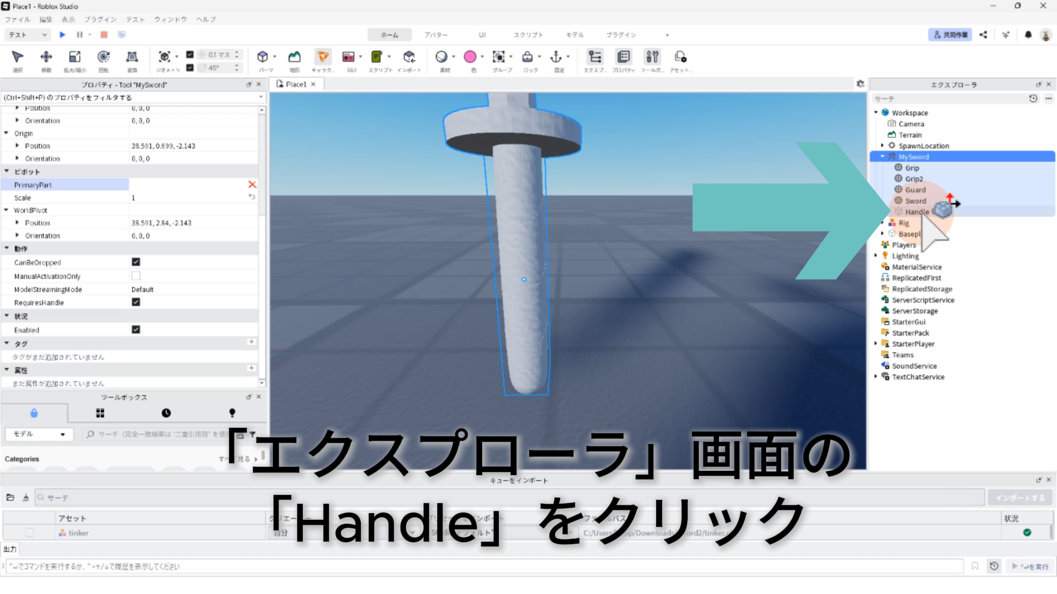This screenshot has width=1057, height=594.
Task: Click the command bar input field
Action: (x=484, y=566)
